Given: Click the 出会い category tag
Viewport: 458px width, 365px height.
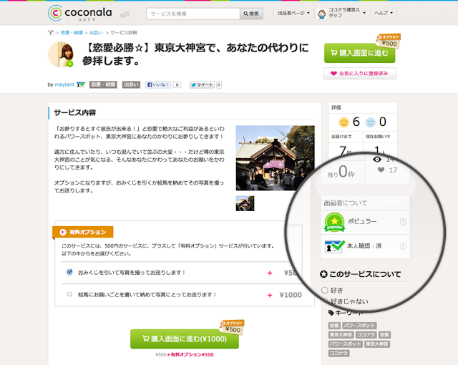Looking at the screenshot, I should click(x=131, y=84).
